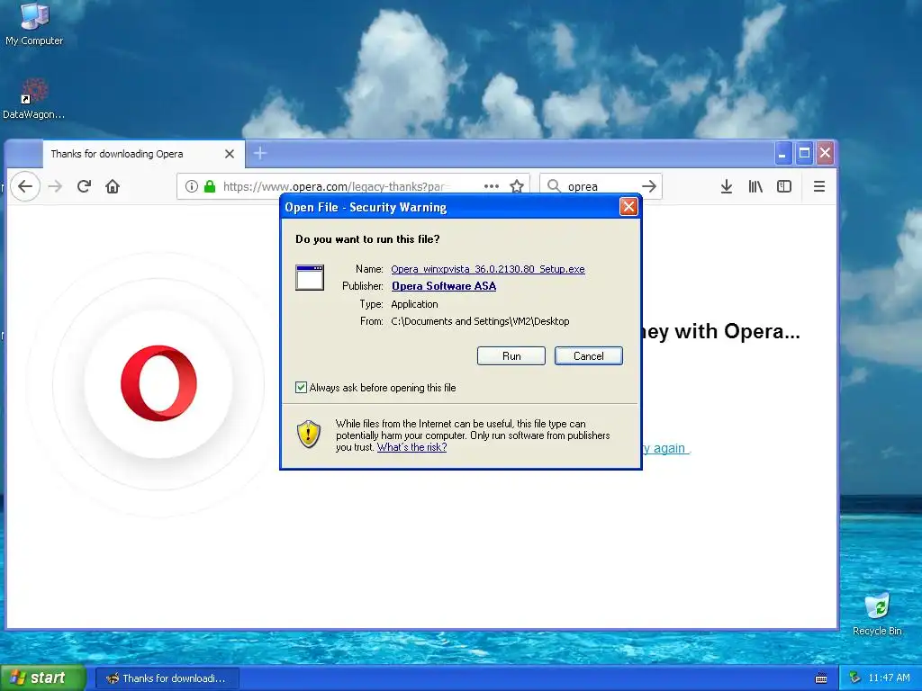Uncheck 'Always ask before opening this file'
This screenshot has width=922, height=691.
(x=301, y=387)
